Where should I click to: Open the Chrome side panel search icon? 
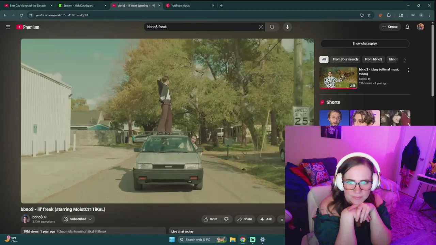[401, 15]
